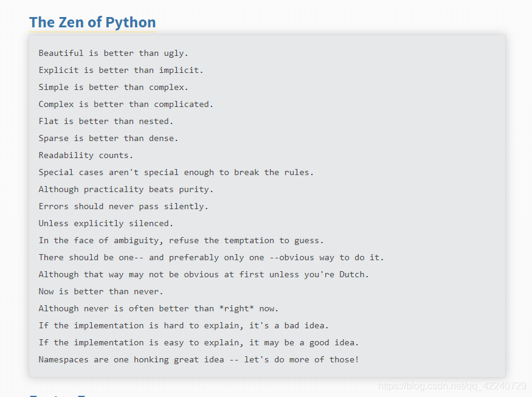This screenshot has width=532, height=397.
Task: Click the 'Now is better than never.' line
Action: coord(101,291)
